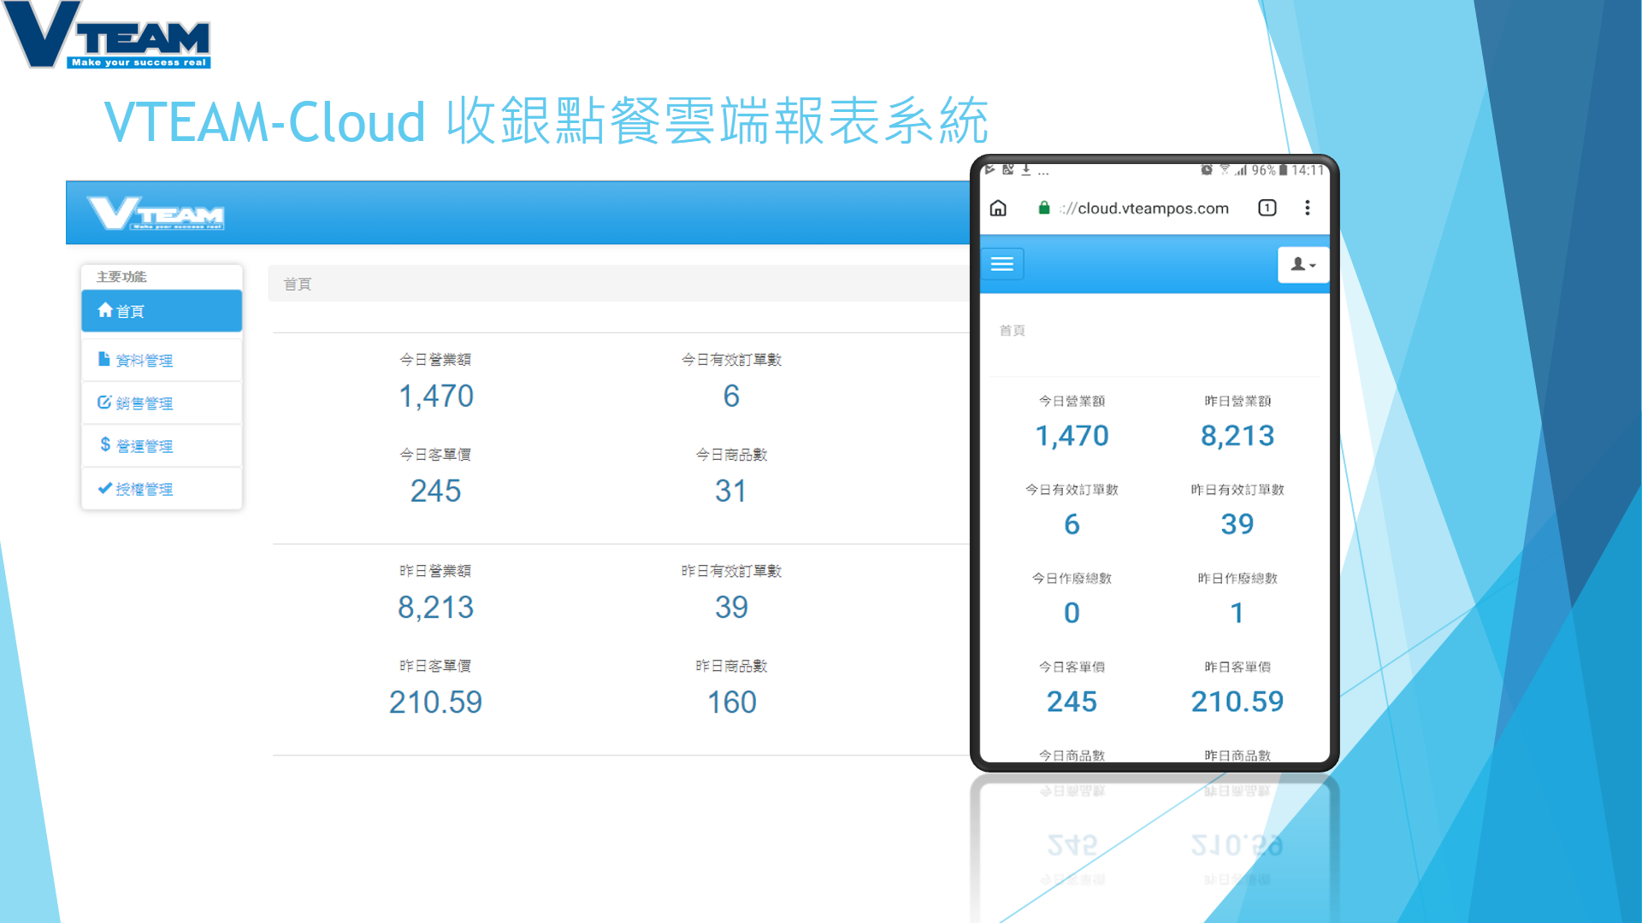Open 資料管理 menu in sidebar

(x=144, y=361)
